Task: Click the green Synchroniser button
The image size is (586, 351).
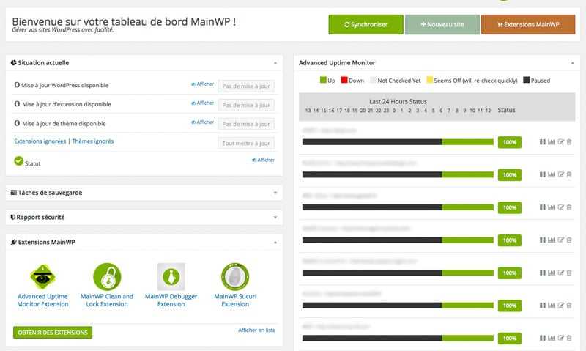Action: 366,25
